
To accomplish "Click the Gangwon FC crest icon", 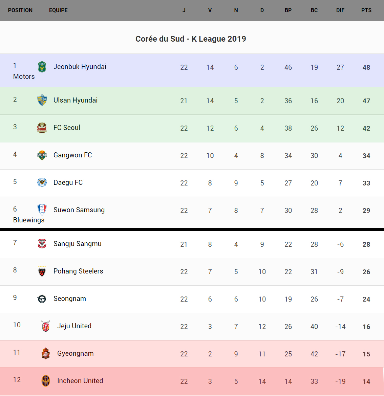I will 42,155.
